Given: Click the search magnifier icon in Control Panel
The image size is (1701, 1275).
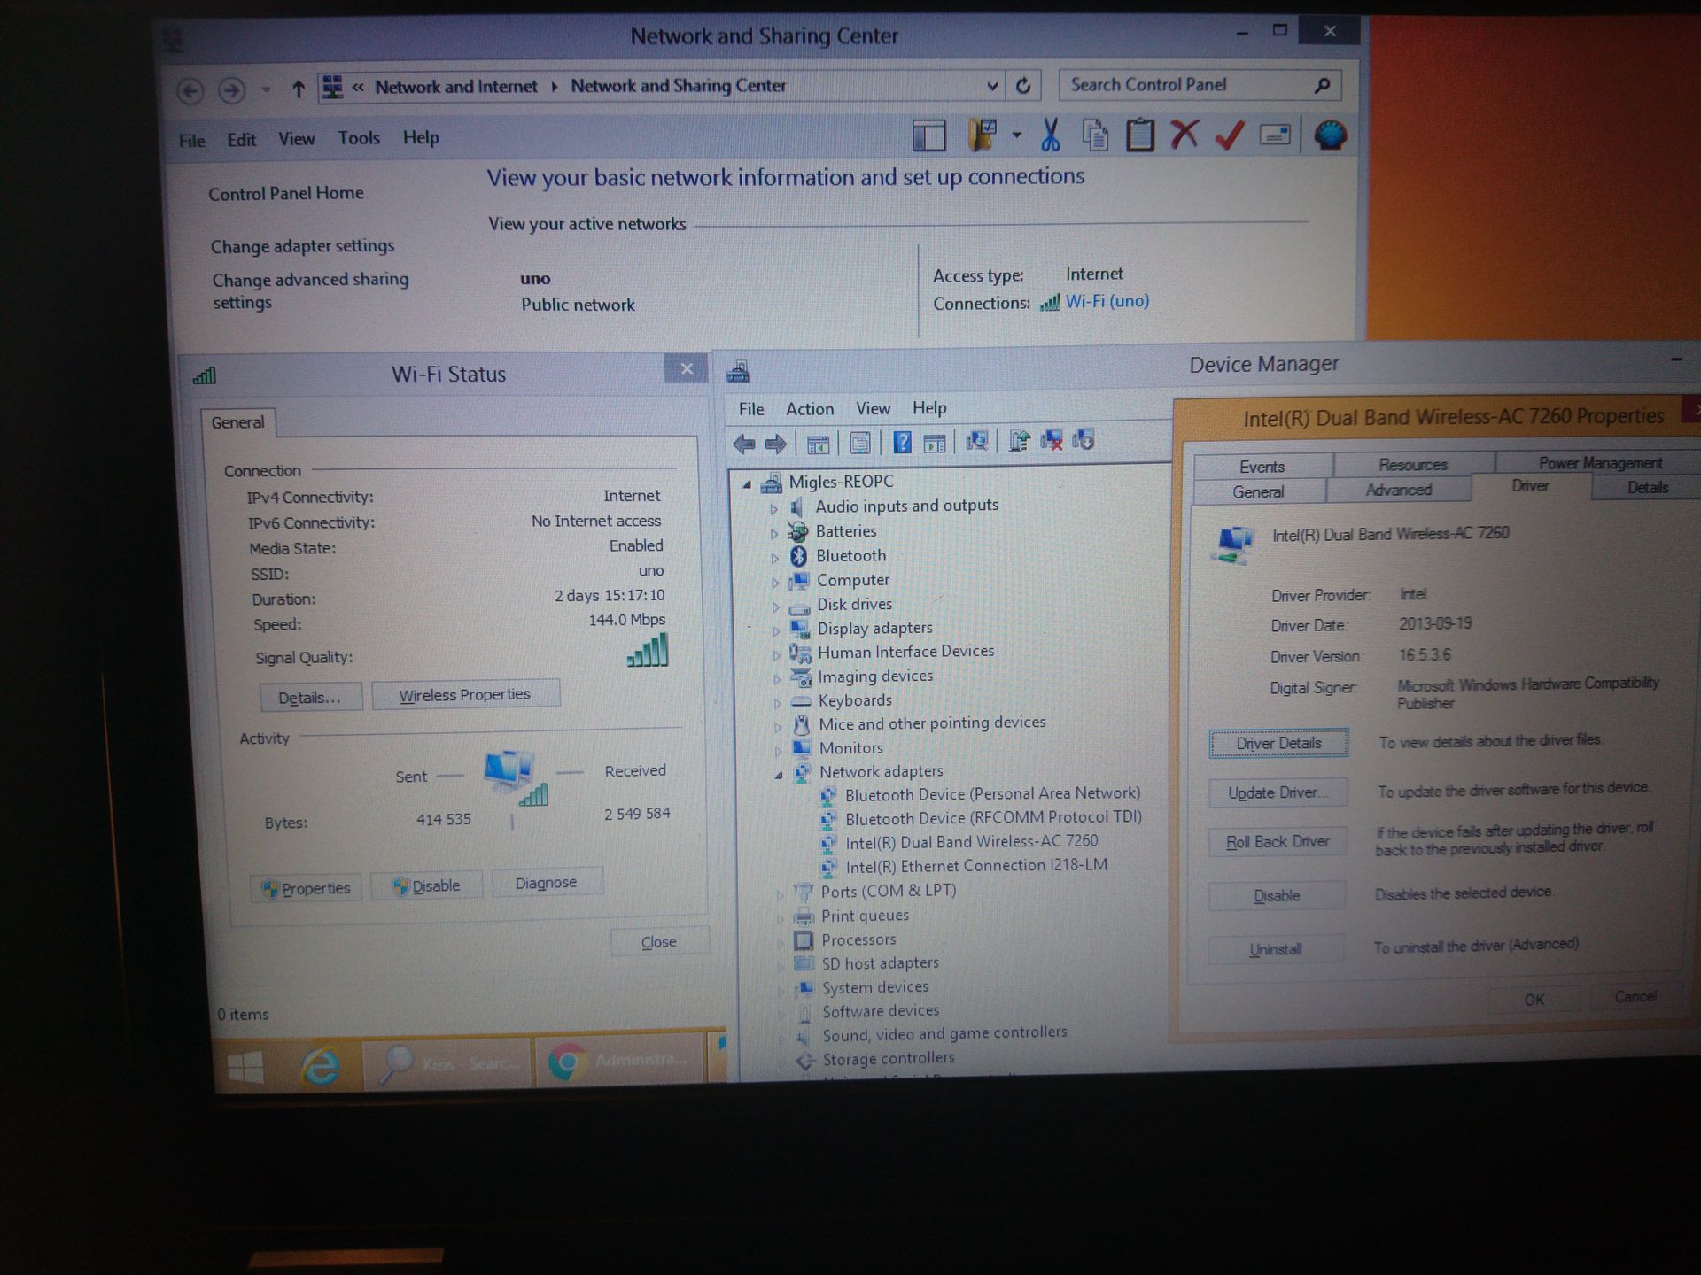Looking at the screenshot, I should (x=1322, y=85).
